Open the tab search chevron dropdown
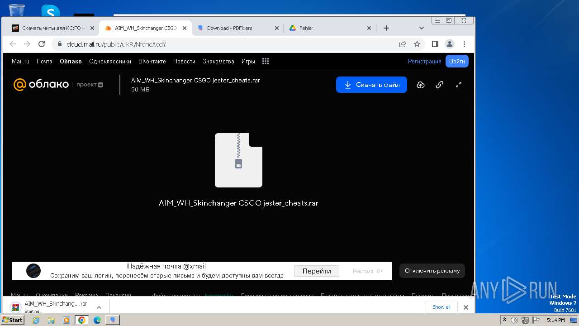The width and height of the screenshot is (579, 326). (x=422, y=28)
